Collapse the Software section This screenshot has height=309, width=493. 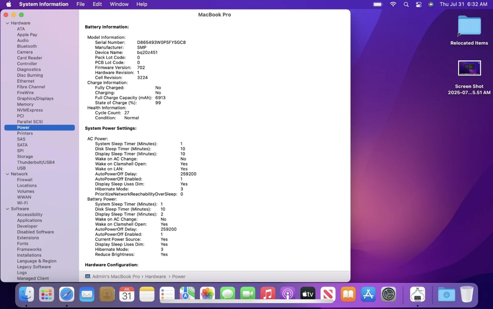[x=7, y=209]
